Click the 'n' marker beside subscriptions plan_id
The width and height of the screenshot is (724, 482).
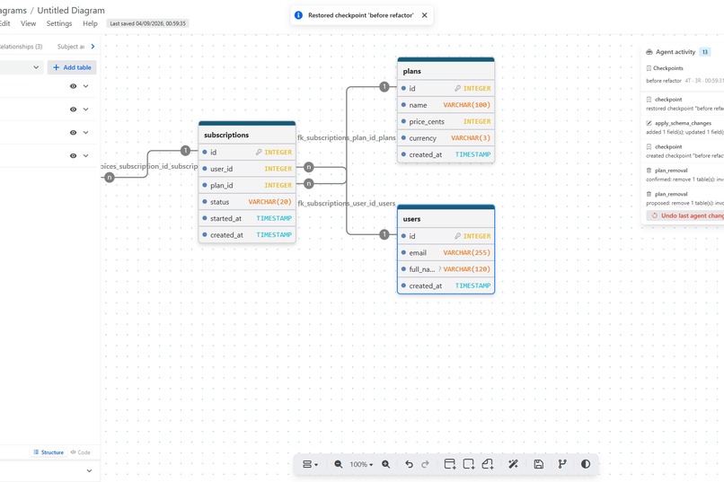point(309,184)
